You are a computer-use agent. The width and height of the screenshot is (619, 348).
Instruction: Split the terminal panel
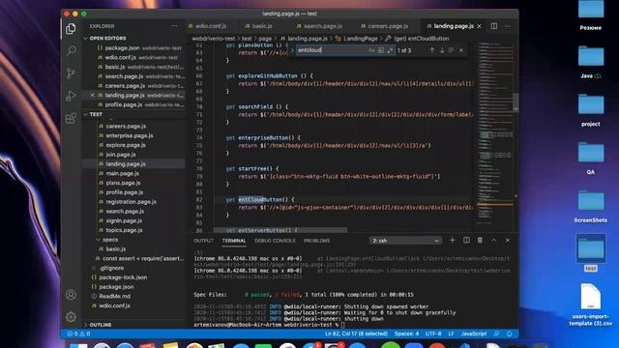coord(466,241)
